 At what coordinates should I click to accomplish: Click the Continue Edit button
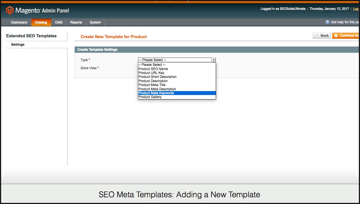coord(346,36)
